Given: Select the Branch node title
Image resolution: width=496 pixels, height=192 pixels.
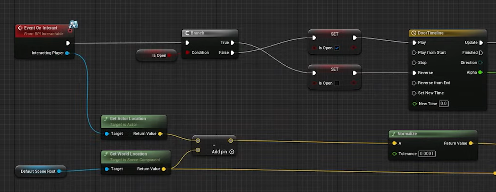Looking at the screenshot, I should (198, 33).
